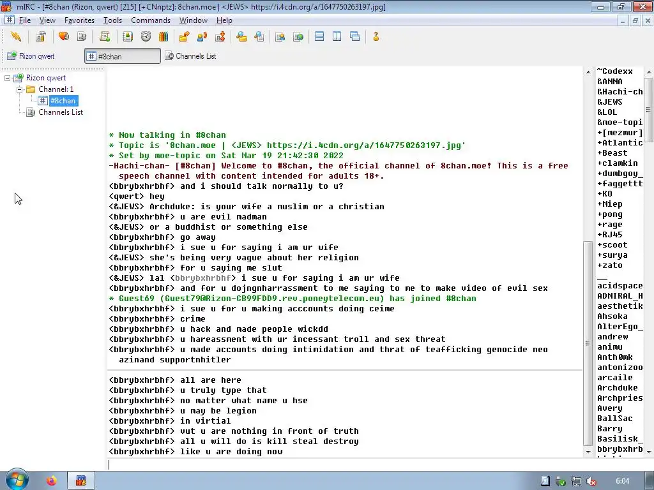The height and width of the screenshot is (490, 654).
Task: Select Rizon qwert in the tree
Action: pyautogui.click(x=46, y=78)
